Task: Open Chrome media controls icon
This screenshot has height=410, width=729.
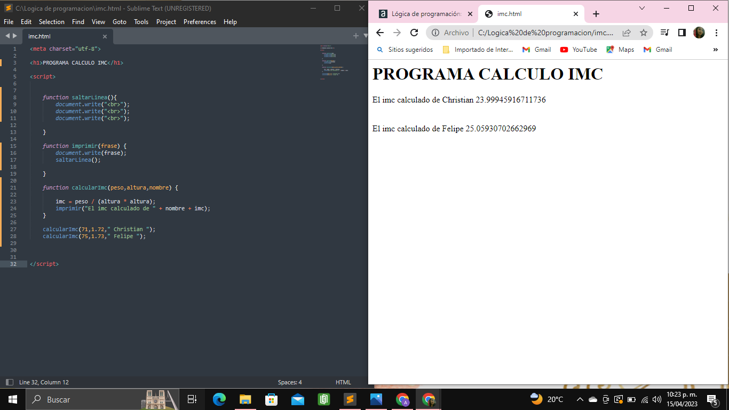Action: (664, 33)
